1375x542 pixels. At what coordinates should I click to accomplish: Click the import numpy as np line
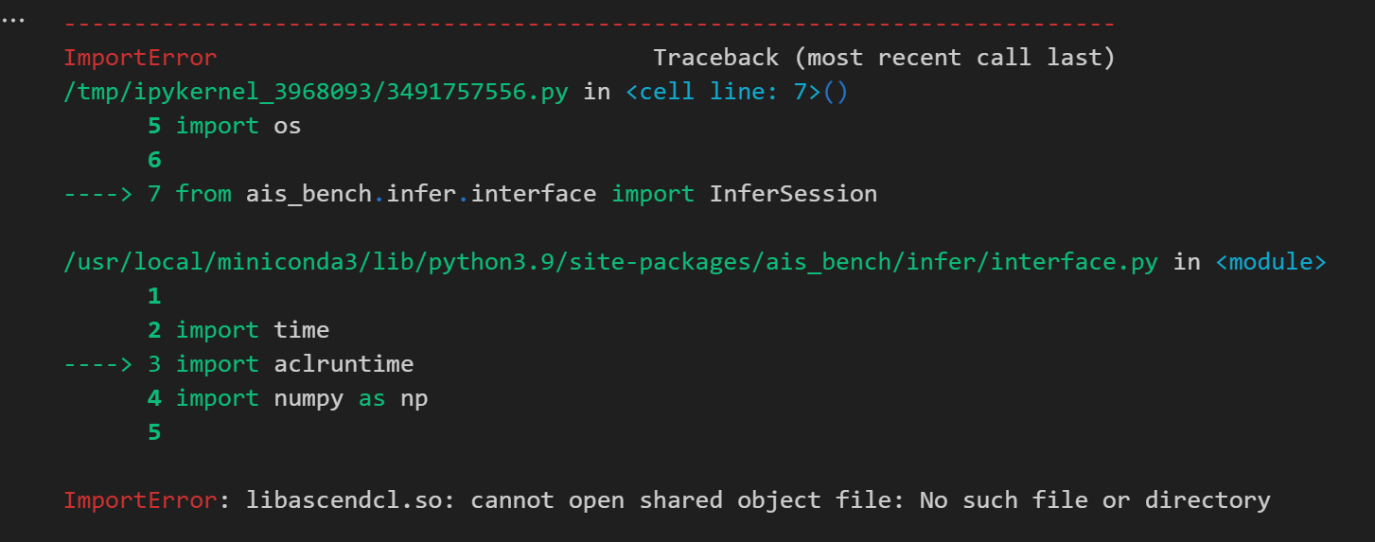pyautogui.click(x=301, y=398)
